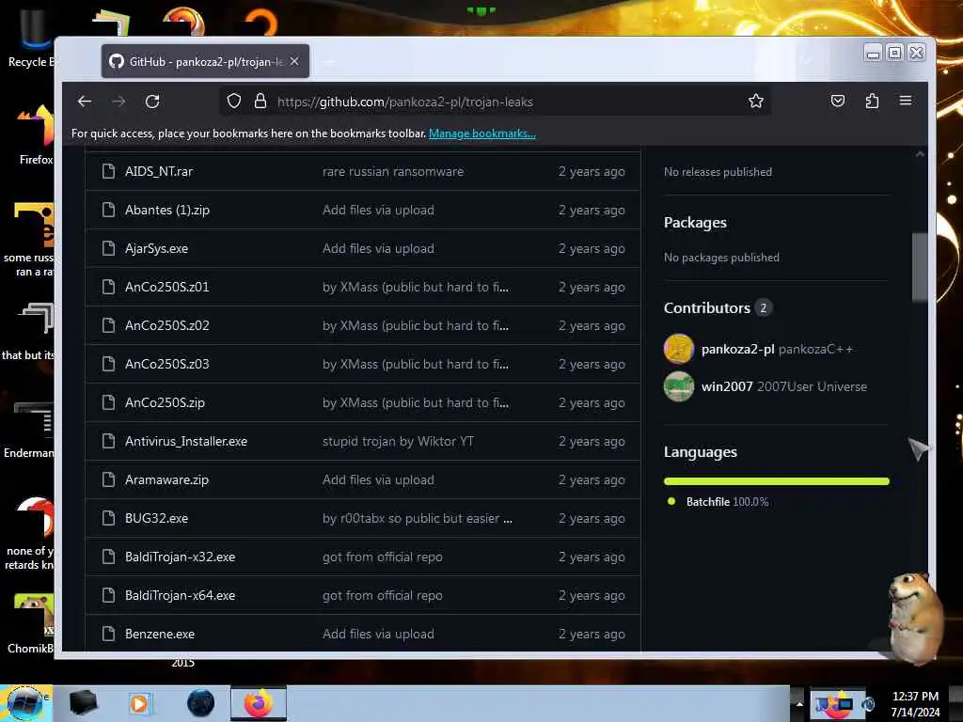
Task: Open the pankoza2-pl contributor profile link
Action: [x=737, y=349]
